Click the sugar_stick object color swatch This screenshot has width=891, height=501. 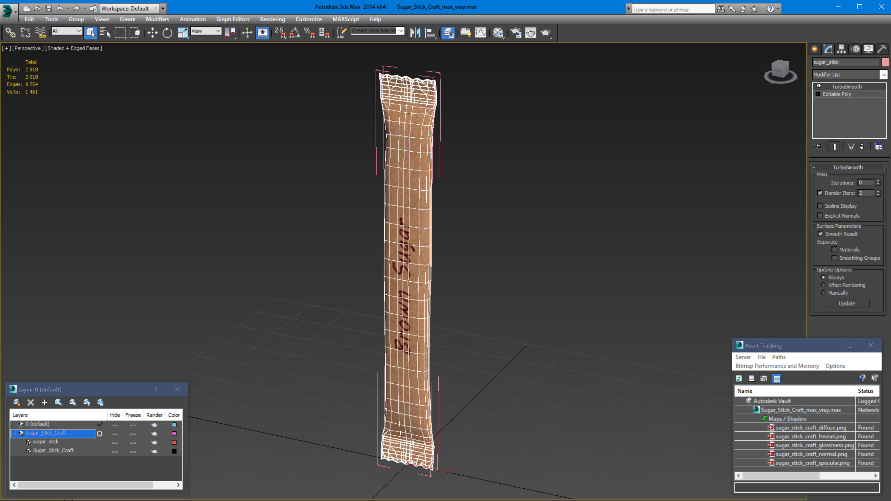tap(885, 62)
